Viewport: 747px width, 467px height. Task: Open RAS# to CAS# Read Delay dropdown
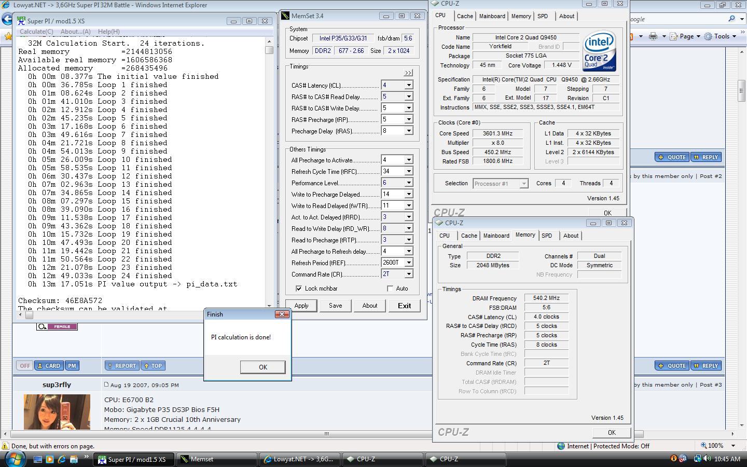pos(408,97)
